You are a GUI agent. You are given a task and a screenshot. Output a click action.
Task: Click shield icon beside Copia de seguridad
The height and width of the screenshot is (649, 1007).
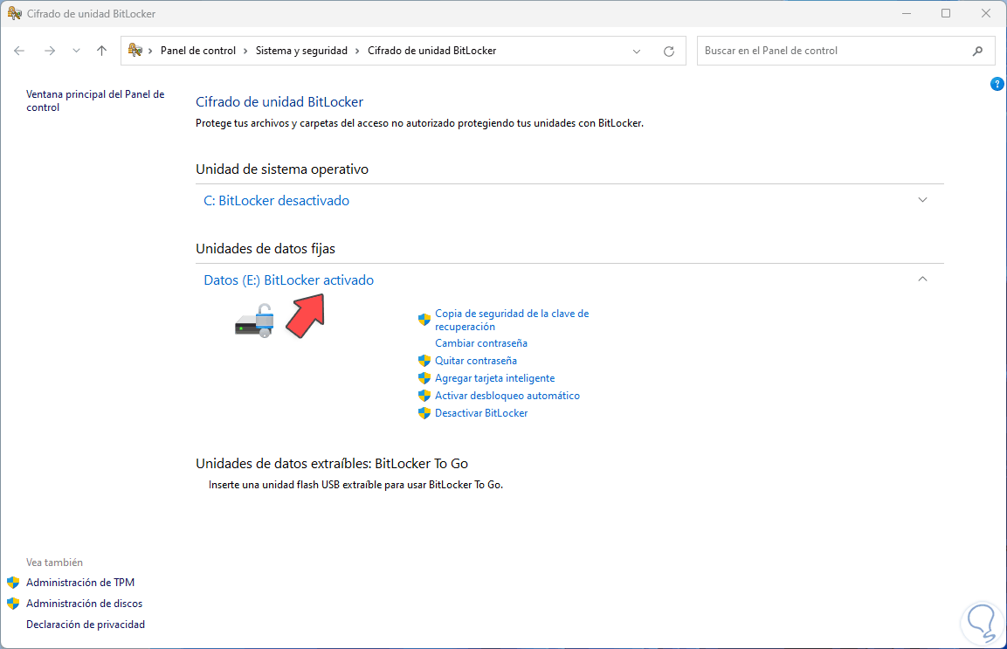(x=424, y=320)
